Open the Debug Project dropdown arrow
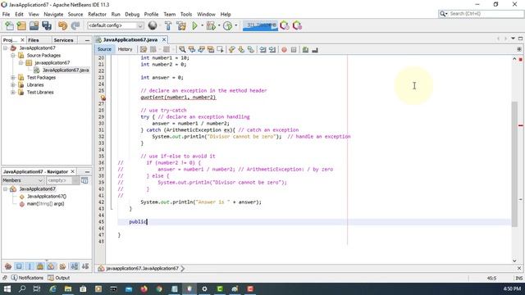Image resolution: width=525 pixels, height=295 pixels. (219, 25)
